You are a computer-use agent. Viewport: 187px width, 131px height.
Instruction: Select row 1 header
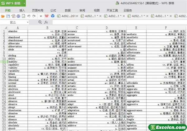[x=4, y=31]
